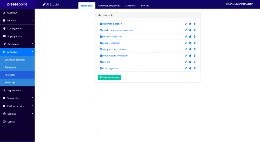Delete lineorder-ingestion trash icon
This screenshot has height=142, width=260.
[194, 37]
